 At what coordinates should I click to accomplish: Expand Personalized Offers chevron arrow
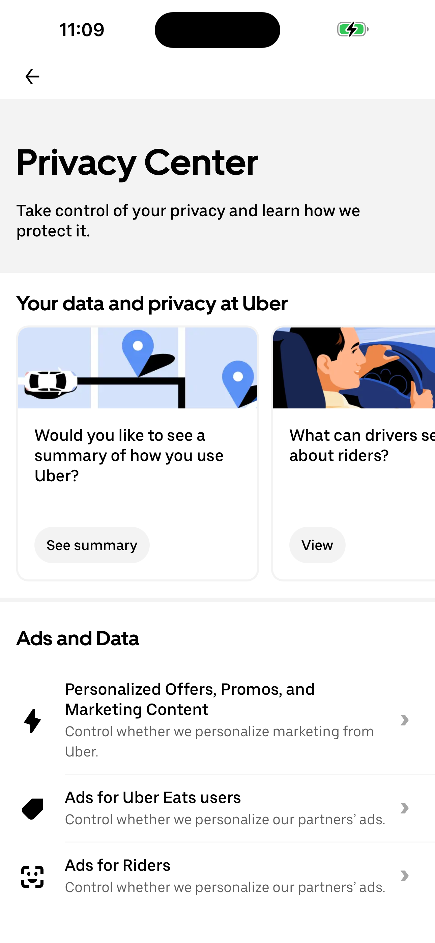tap(404, 720)
